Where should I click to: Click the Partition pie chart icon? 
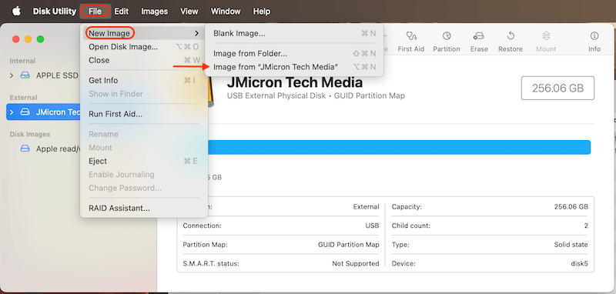point(447,35)
